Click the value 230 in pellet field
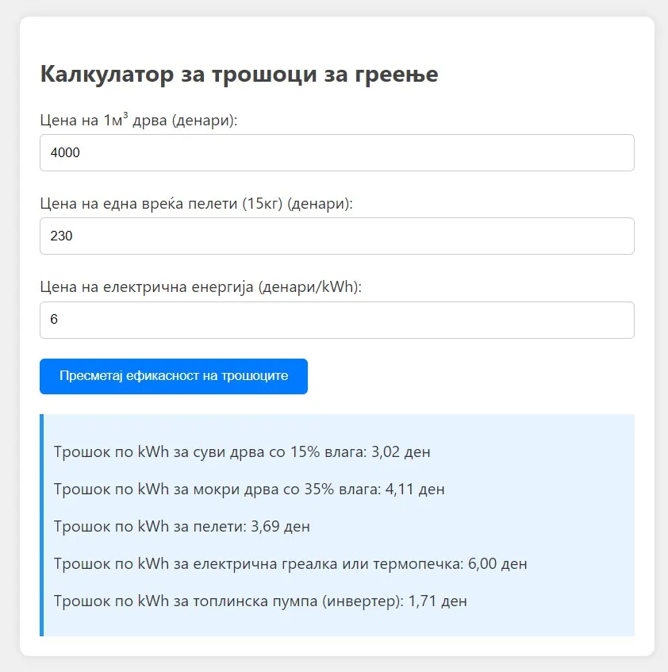 [61, 236]
